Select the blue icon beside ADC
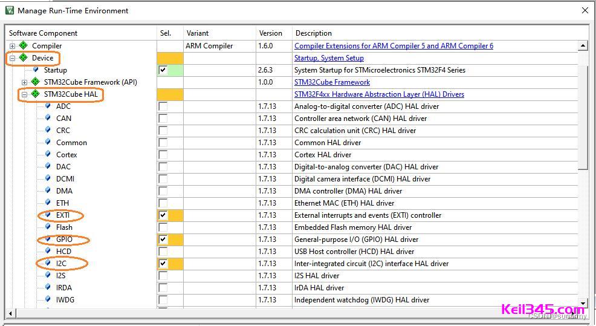The image size is (596, 326). click(48, 106)
